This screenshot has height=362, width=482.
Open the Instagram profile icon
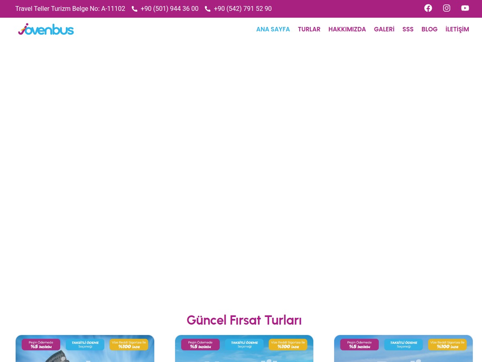(447, 8)
